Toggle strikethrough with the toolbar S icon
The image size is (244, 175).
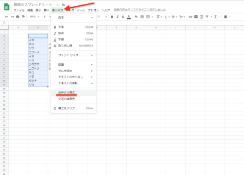123,17
